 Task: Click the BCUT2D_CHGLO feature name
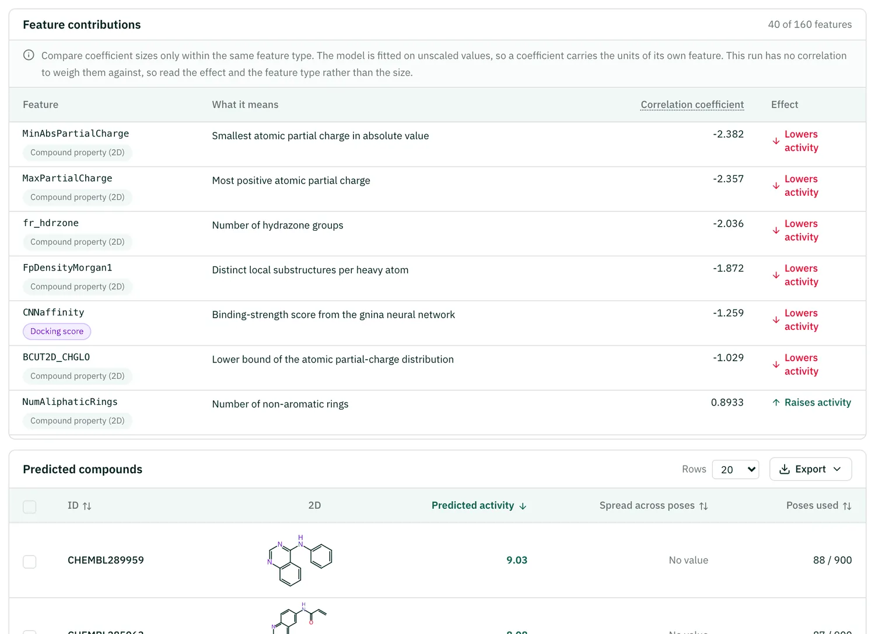point(57,357)
